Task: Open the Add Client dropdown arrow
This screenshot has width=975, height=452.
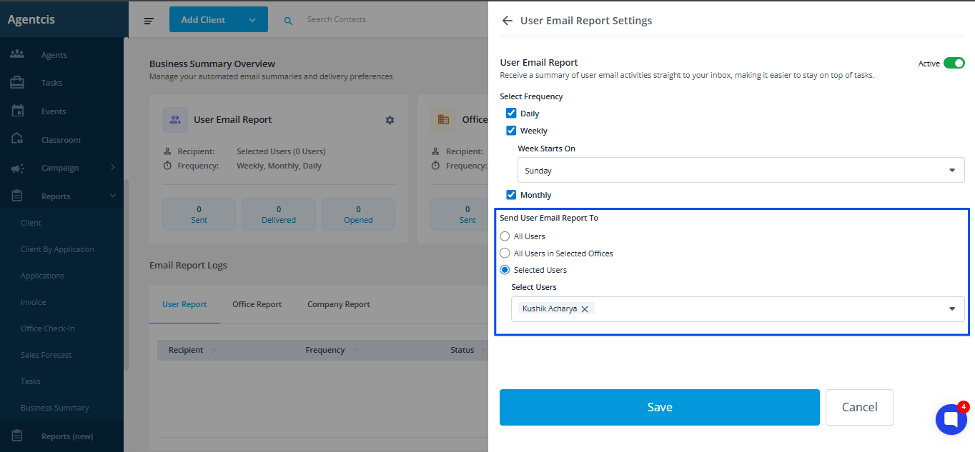Action: 252,20
